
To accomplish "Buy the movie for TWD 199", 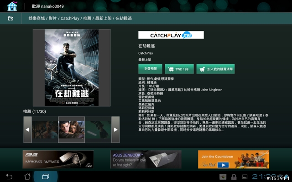I will coord(179,69).
